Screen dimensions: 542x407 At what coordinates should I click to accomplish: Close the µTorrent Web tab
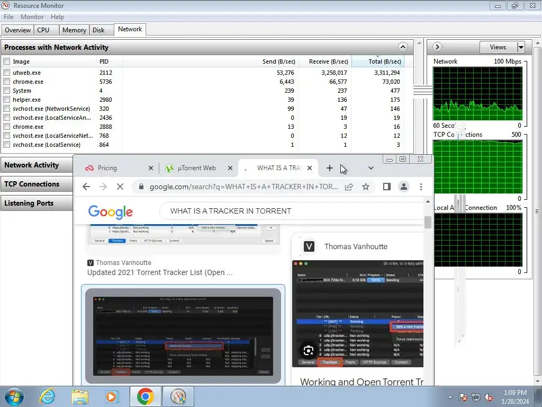(230, 168)
